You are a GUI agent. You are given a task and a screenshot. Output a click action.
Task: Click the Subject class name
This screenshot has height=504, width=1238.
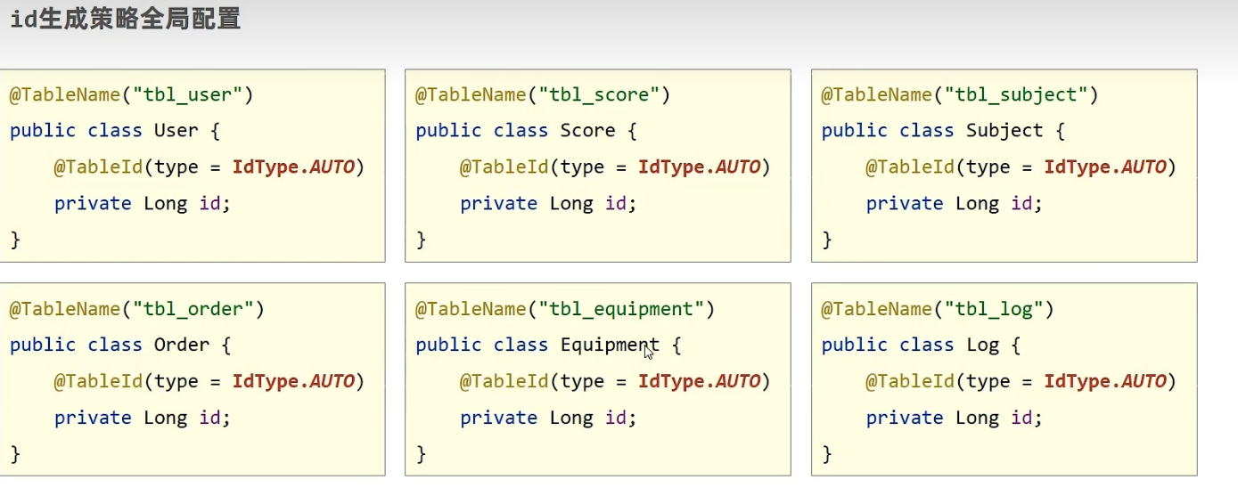coord(1004,131)
